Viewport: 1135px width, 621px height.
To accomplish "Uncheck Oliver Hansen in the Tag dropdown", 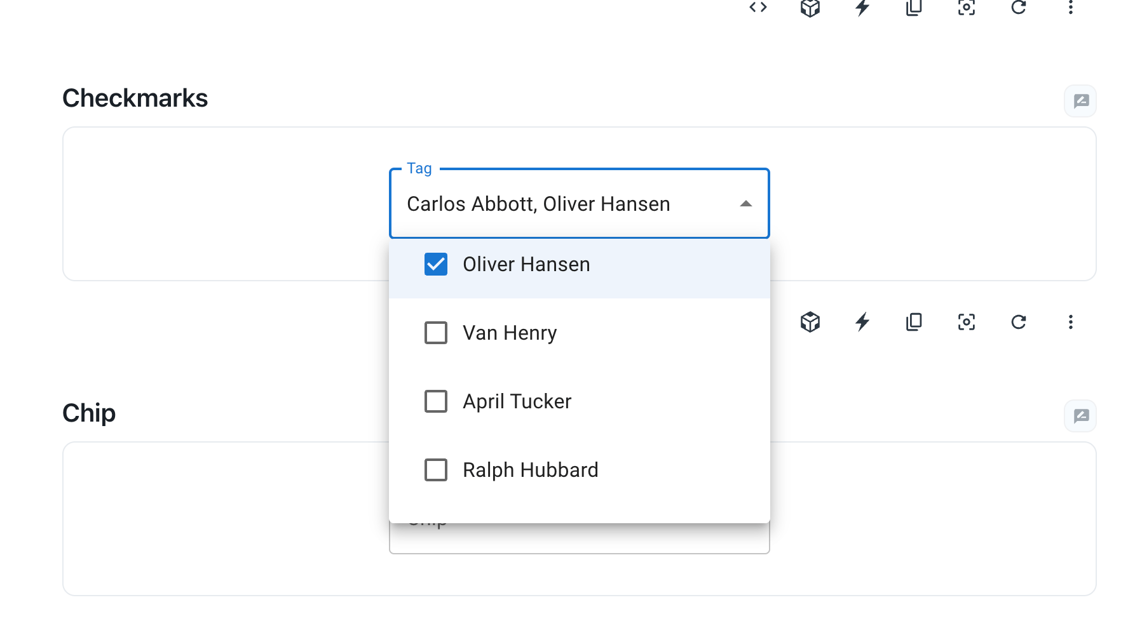I will pyautogui.click(x=435, y=264).
